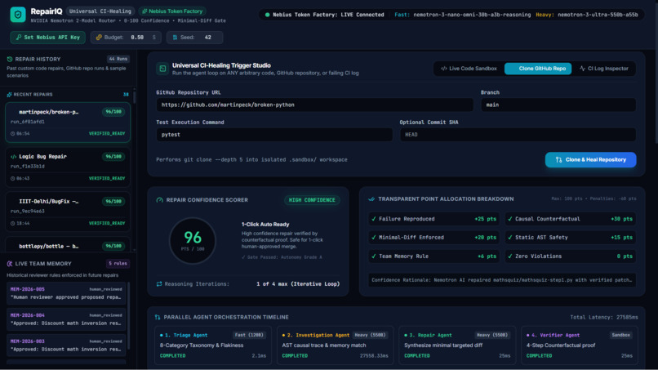Click the Causal Counterfactual checkmark
Viewport: 658px width, 370px height.
point(510,219)
